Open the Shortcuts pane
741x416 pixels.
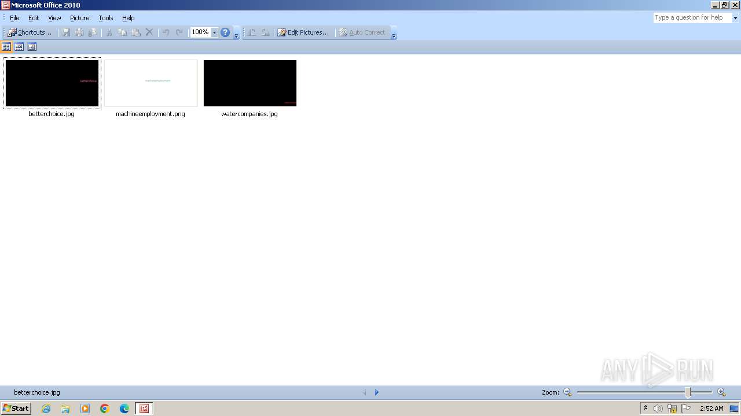[x=30, y=32]
